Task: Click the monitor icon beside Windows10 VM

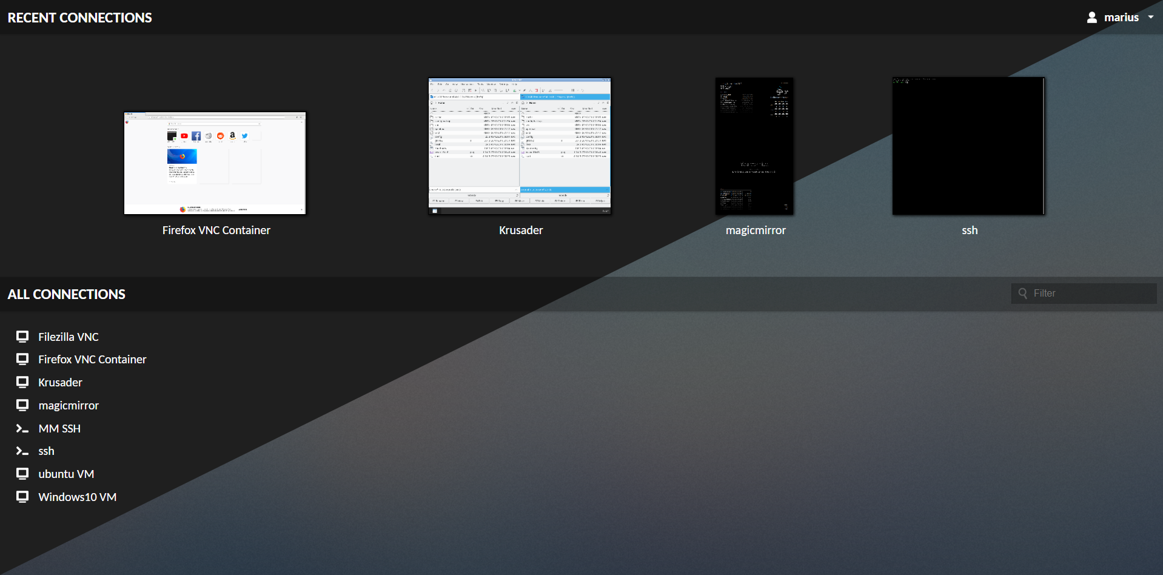Action: (x=22, y=497)
